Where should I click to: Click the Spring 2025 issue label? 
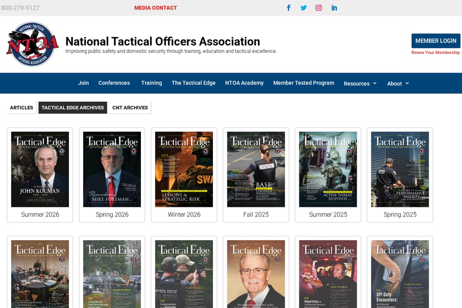point(400,215)
